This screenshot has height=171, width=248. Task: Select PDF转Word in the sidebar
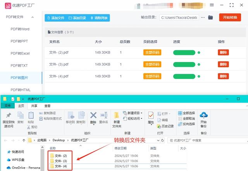[x=20, y=29]
